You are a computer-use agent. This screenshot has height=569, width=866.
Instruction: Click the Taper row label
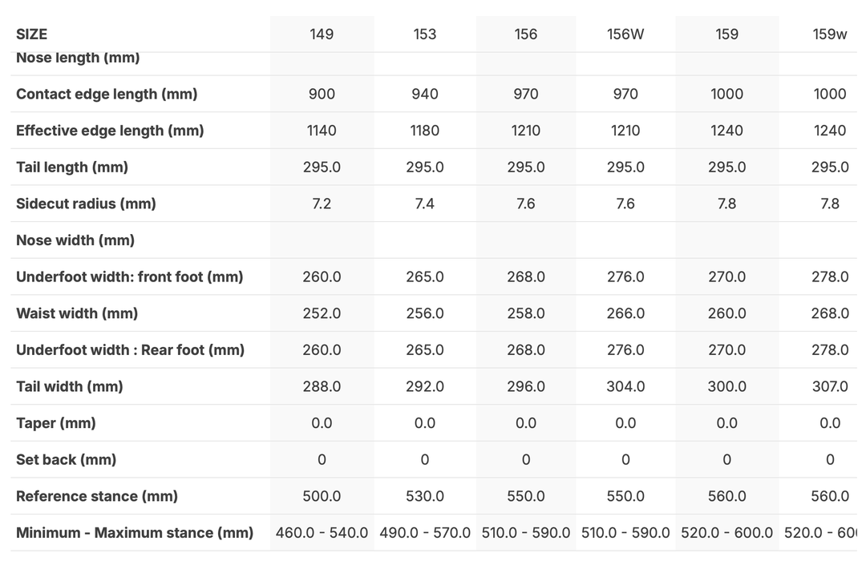(56, 423)
